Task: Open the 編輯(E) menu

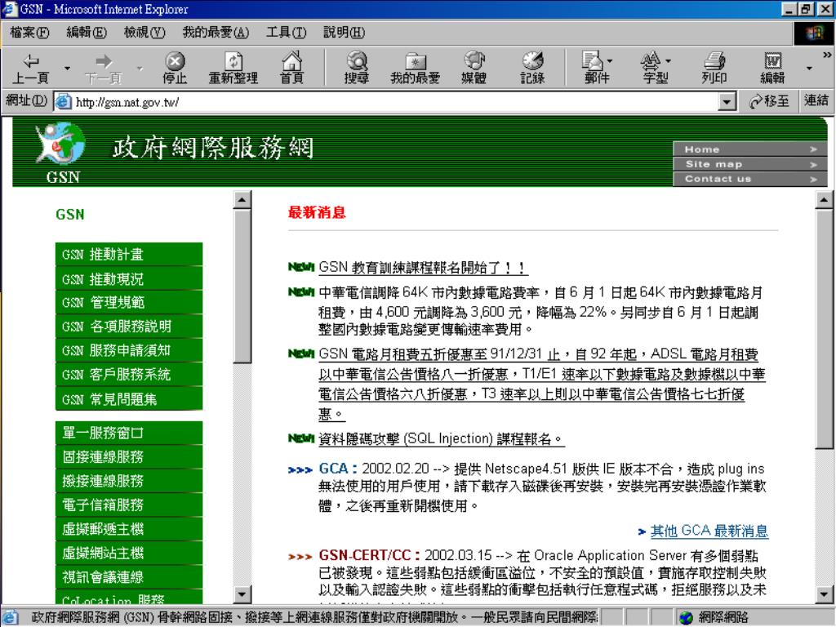Action: click(x=87, y=33)
